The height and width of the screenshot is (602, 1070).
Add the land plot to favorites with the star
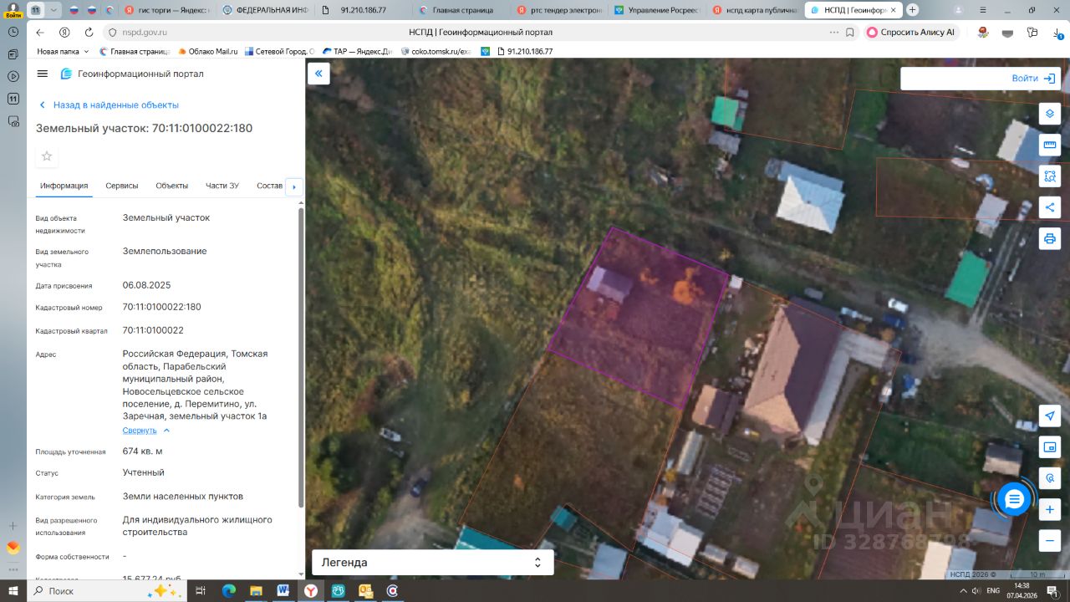(x=47, y=156)
